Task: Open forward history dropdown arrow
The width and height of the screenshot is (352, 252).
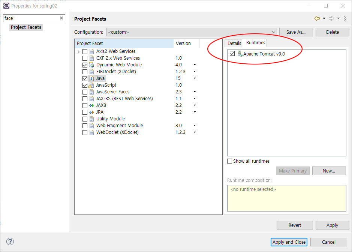Action: 338,18
